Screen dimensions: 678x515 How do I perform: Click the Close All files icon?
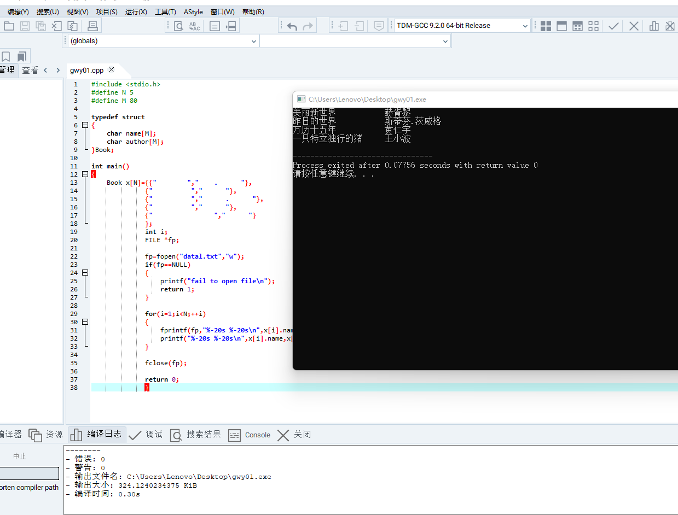72,26
